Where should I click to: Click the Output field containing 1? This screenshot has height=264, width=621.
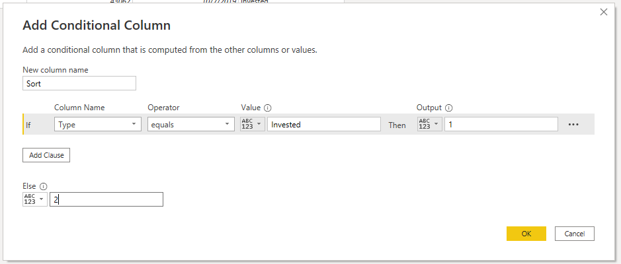click(x=501, y=125)
